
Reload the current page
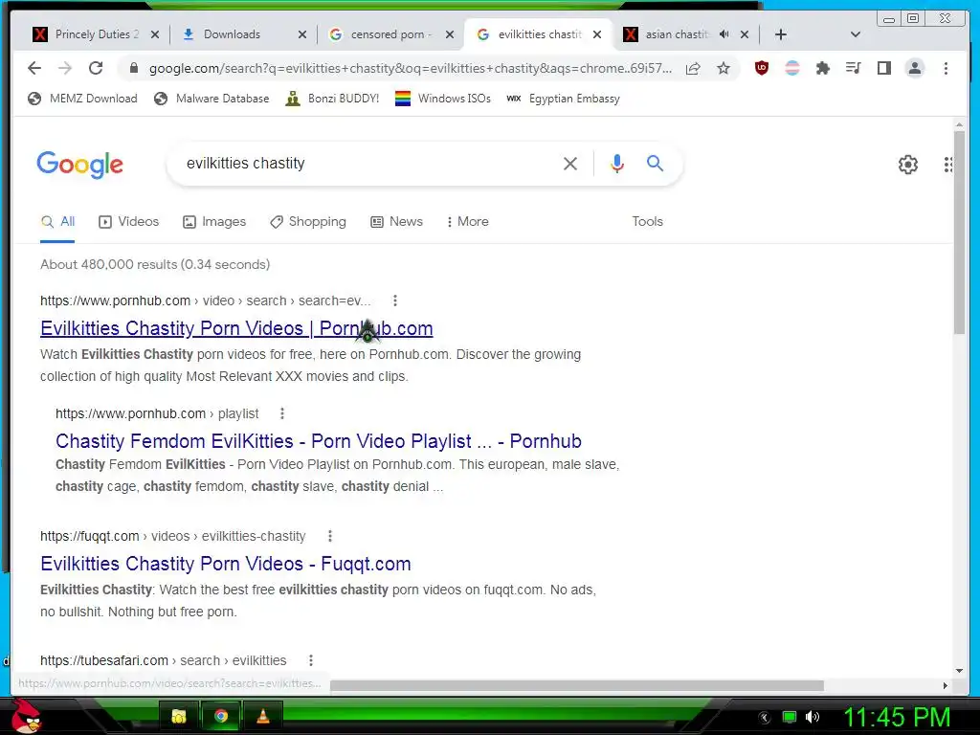96,68
